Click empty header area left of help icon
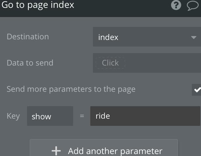This screenshot has height=156, width=201. (x=122, y=6)
